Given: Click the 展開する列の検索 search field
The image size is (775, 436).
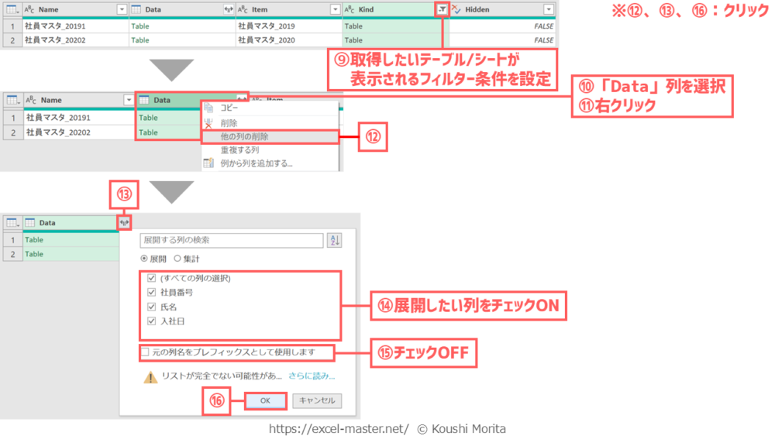Looking at the screenshot, I should (x=231, y=241).
